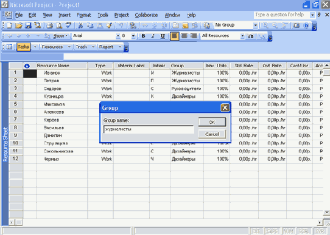
Task: Expand the Show outline dropdown
Action: 60,36
